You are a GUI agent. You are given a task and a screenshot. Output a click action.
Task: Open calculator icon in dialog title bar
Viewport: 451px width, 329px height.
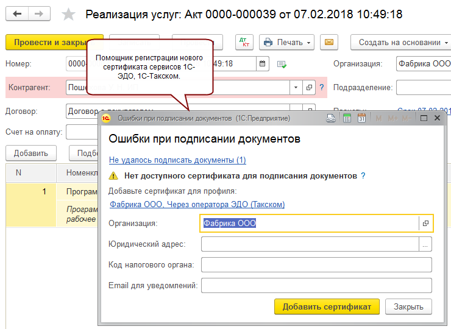[347, 118]
